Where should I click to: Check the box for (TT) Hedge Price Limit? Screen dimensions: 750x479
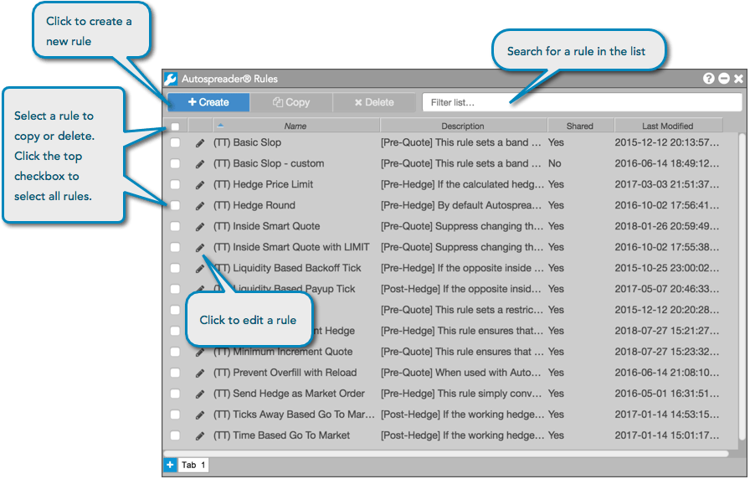pyautogui.click(x=175, y=185)
